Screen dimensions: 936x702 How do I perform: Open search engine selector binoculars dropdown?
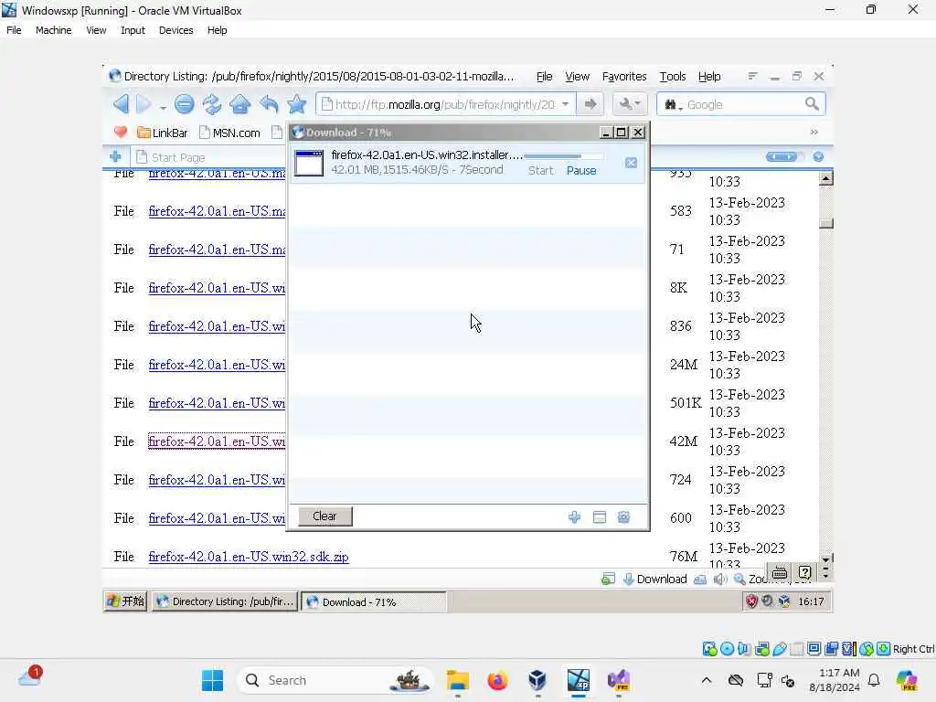[674, 105]
